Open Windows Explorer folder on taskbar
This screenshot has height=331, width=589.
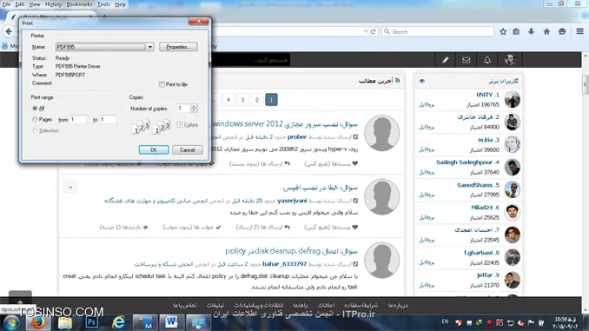(64, 322)
